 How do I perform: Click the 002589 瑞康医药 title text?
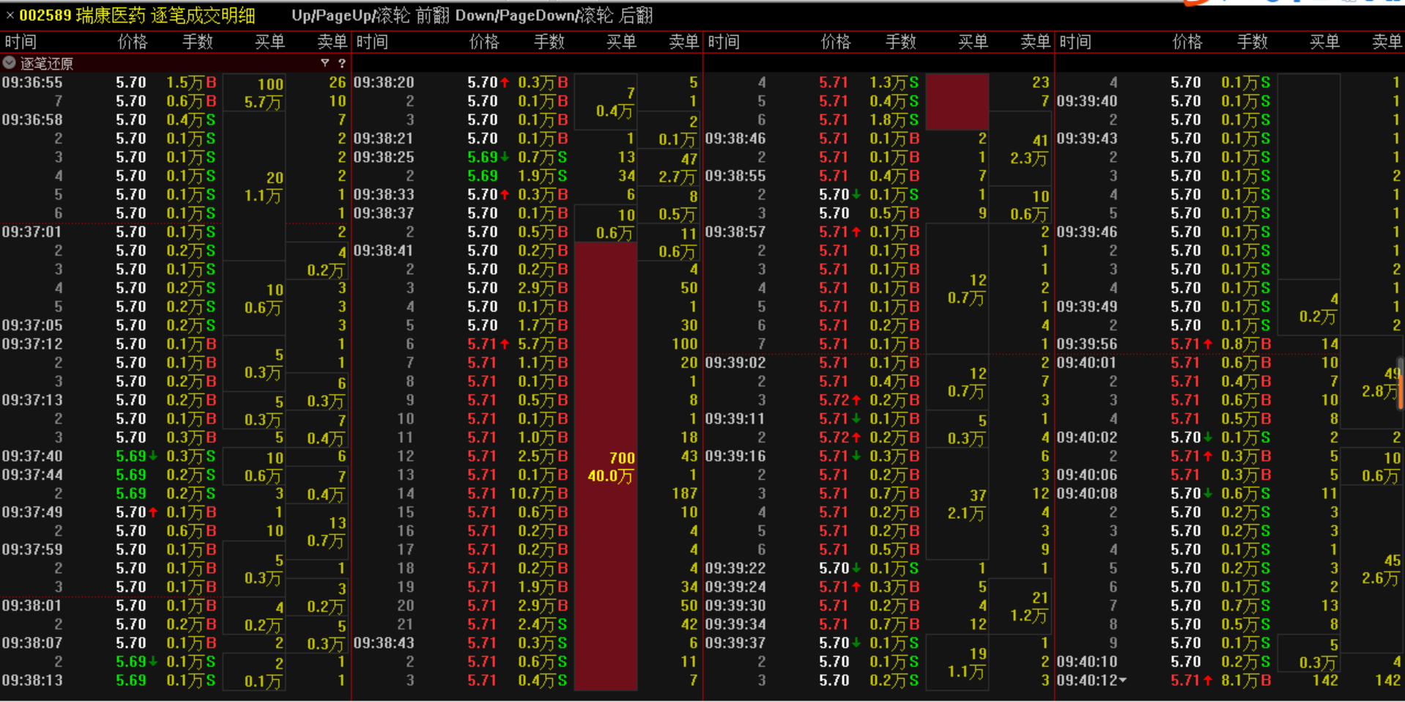point(137,15)
